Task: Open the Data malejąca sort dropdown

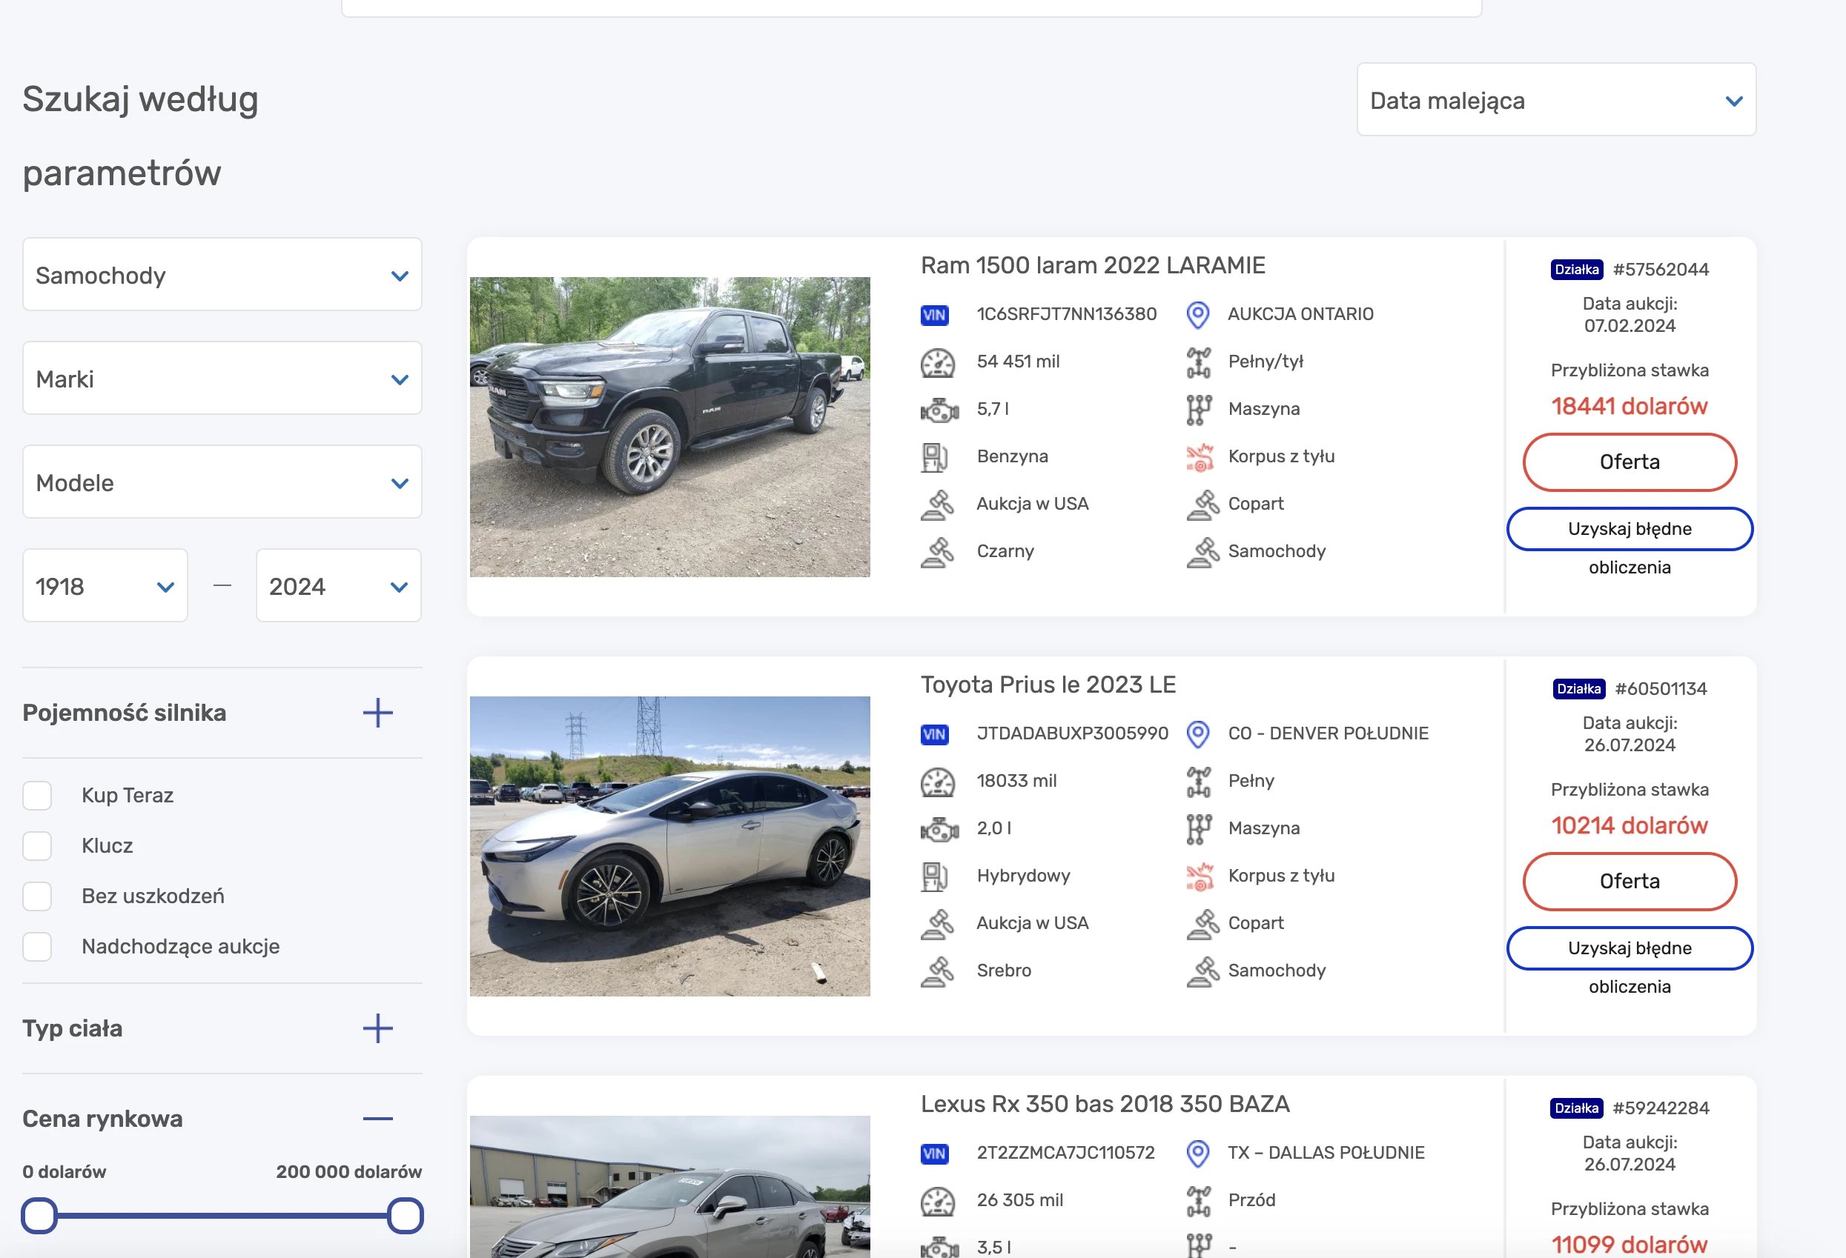Action: point(1555,100)
